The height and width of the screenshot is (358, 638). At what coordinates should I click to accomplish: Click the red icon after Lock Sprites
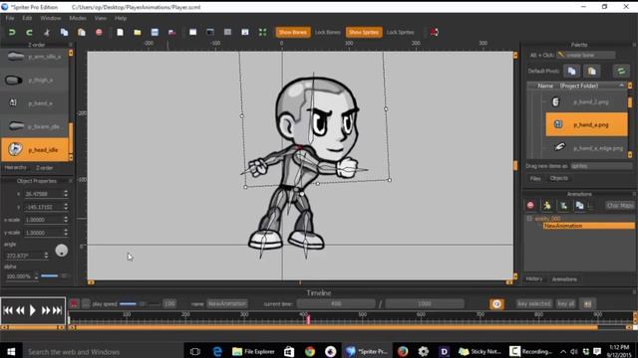tap(435, 32)
